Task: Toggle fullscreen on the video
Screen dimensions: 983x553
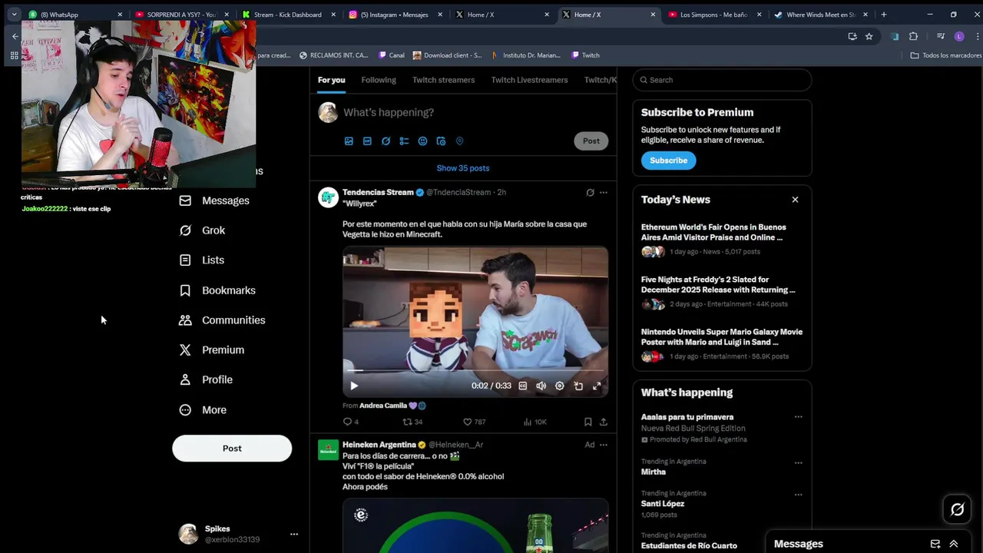Action: pos(597,386)
